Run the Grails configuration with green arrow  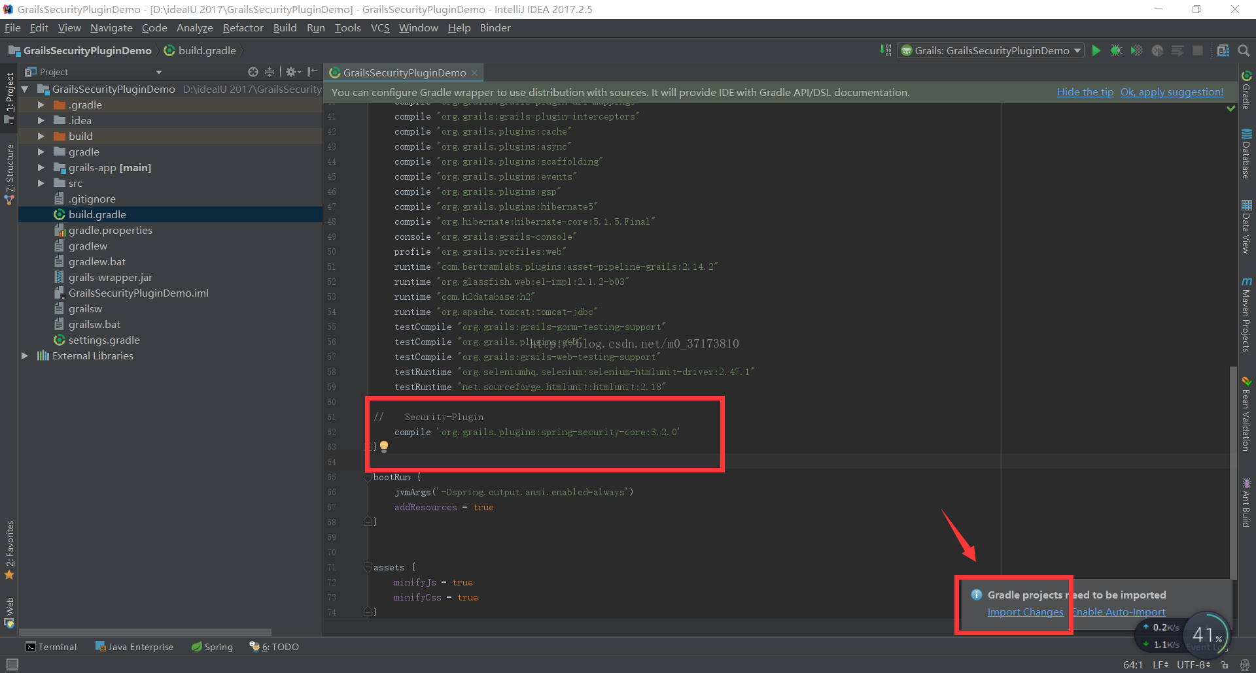point(1096,50)
